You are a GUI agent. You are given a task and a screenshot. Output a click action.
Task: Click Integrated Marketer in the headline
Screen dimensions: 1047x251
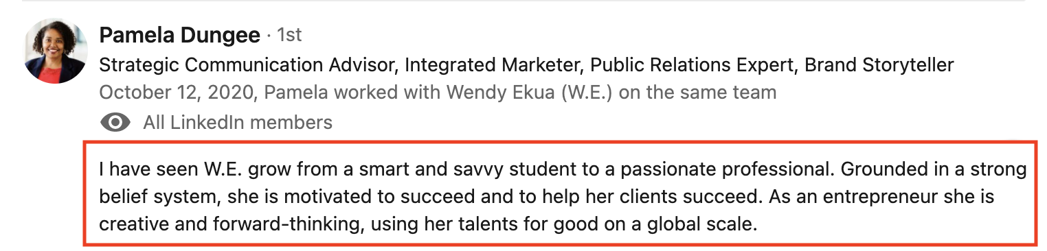[494, 65]
